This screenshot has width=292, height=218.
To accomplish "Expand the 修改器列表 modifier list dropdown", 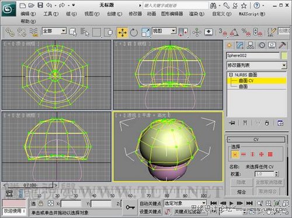I will click(x=256, y=65).
